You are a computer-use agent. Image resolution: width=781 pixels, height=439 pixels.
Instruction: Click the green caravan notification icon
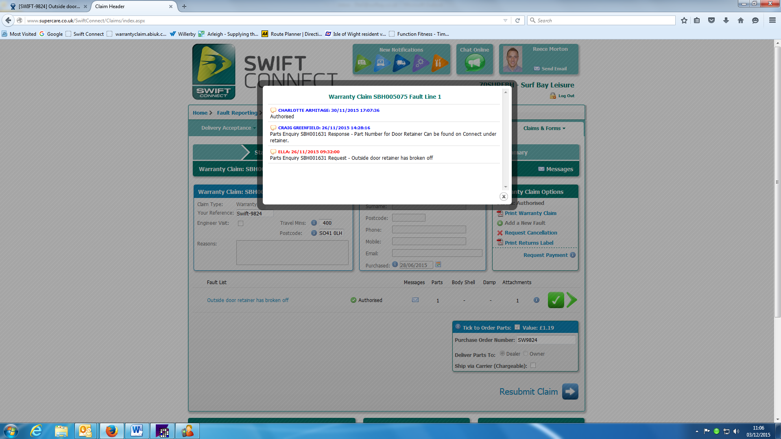tap(362, 63)
